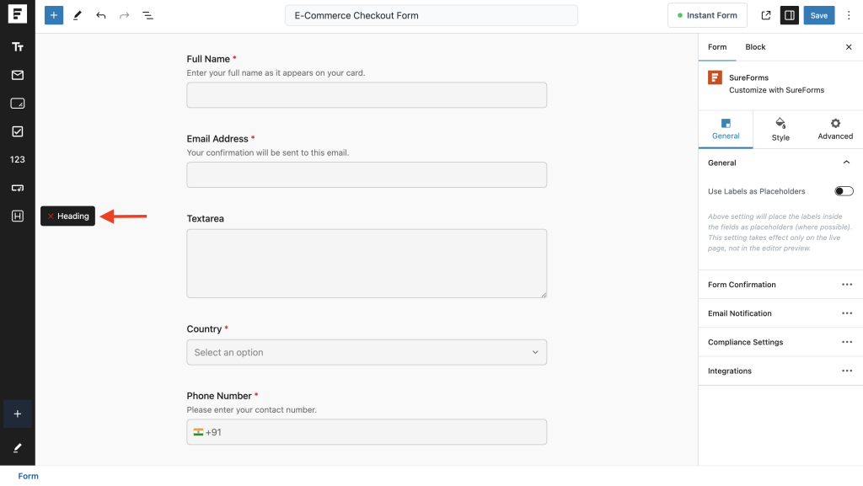Screen dimensions: 863x486
Task: Open the Country select dropdown
Action: pos(367,352)
